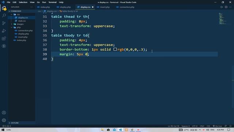Open the File menu
234x132 pixels.
point(8,2)
